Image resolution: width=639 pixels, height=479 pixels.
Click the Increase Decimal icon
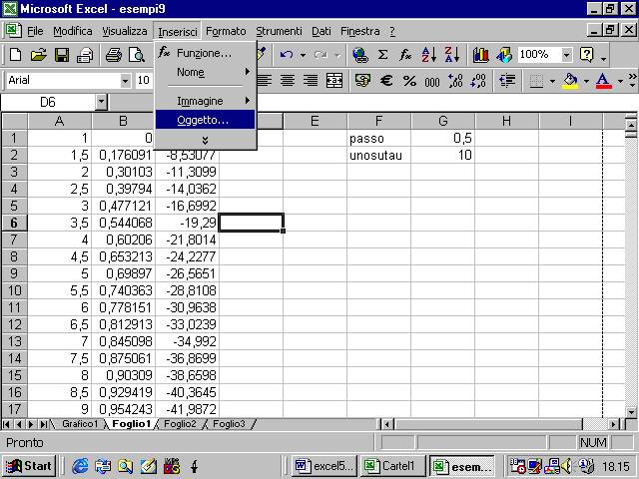(455, 80)
